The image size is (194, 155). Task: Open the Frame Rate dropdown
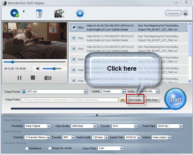click(181, 126)
